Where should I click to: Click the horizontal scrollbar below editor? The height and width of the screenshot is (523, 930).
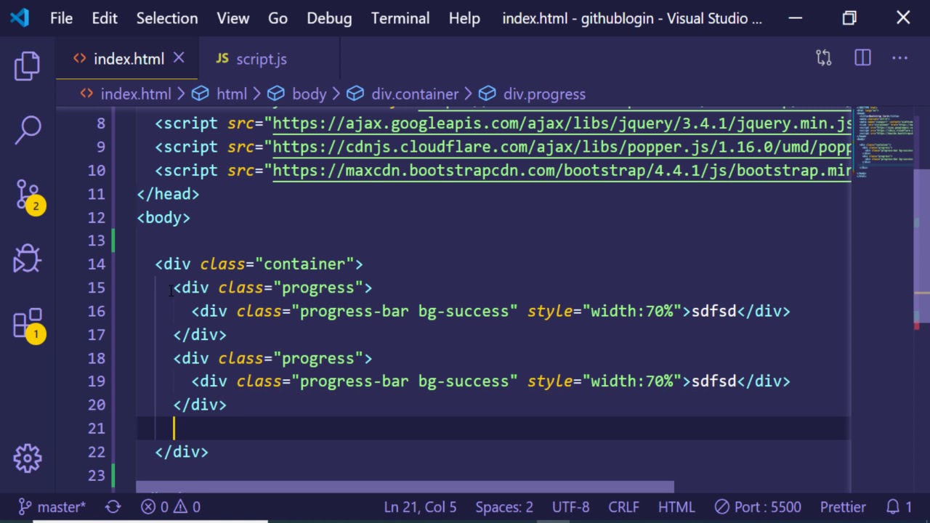tap(405, 486)
